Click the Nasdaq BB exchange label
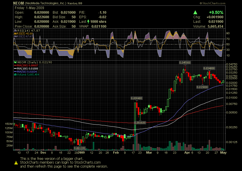The width and height of the screenshot is (242, 171). [x=75, y=3]
